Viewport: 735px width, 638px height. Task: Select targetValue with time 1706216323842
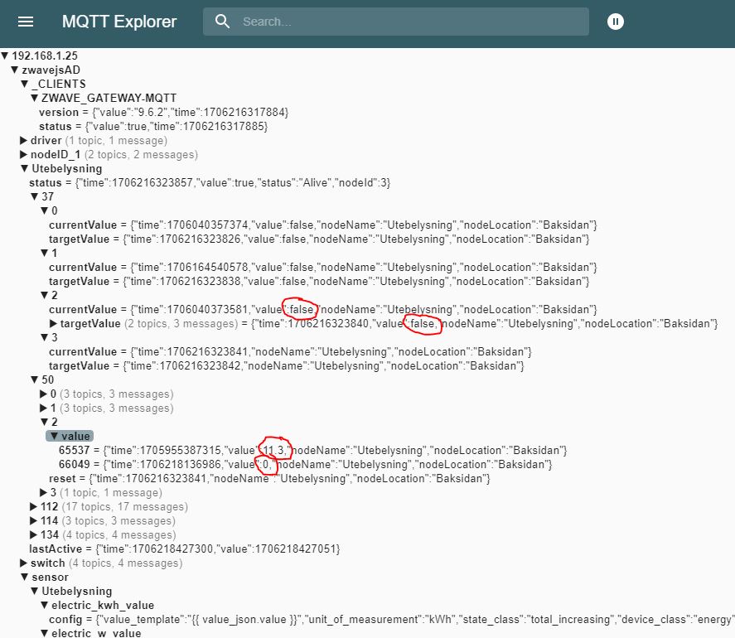(x=287, y=365)
